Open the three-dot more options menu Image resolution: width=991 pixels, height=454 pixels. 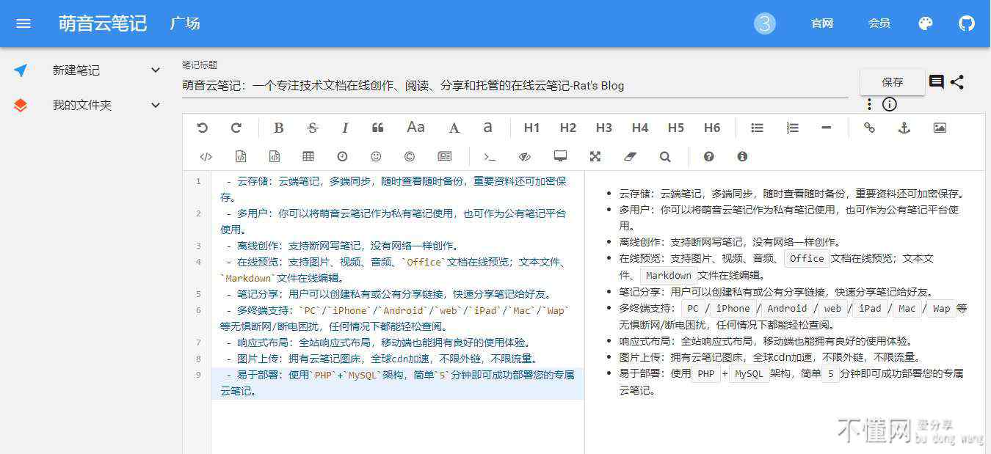pyautogui.click(x=869, y=104)
